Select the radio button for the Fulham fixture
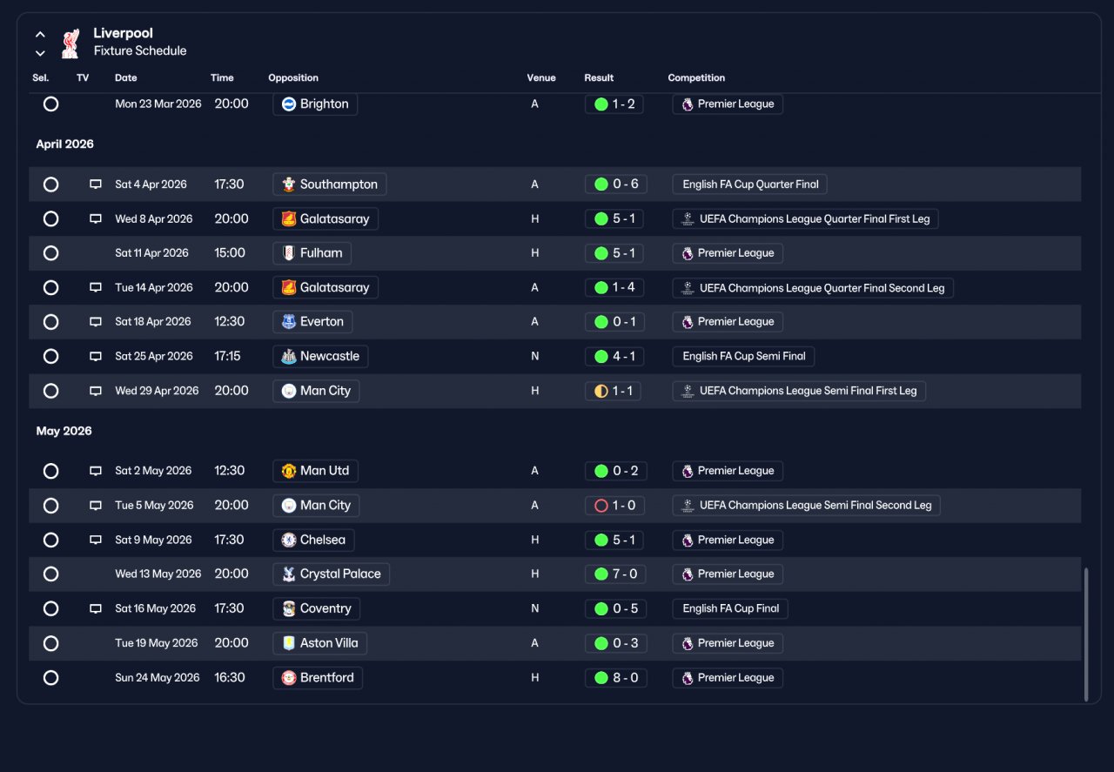The width and height of the screenshot is (1114, 772). pyautogui.click(x=50, y=253)
